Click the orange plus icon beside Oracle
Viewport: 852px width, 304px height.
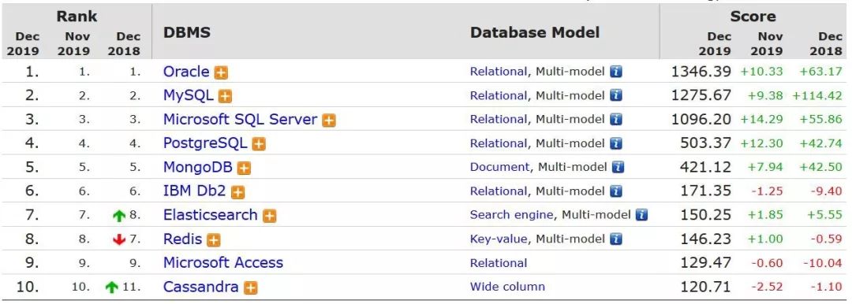(221, 72)
